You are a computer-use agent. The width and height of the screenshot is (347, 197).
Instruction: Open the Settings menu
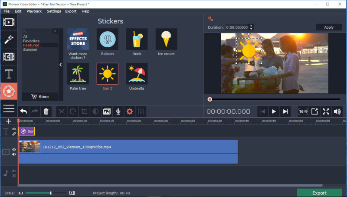(x=54, y=11)
